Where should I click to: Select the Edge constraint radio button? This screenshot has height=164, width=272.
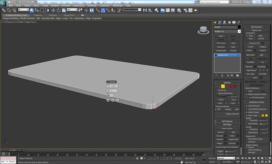257,36
